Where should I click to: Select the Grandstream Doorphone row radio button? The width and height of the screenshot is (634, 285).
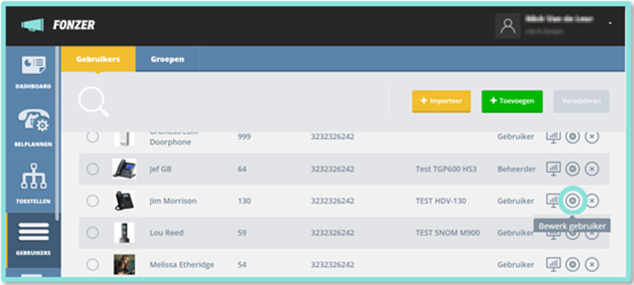coord(93,137)
